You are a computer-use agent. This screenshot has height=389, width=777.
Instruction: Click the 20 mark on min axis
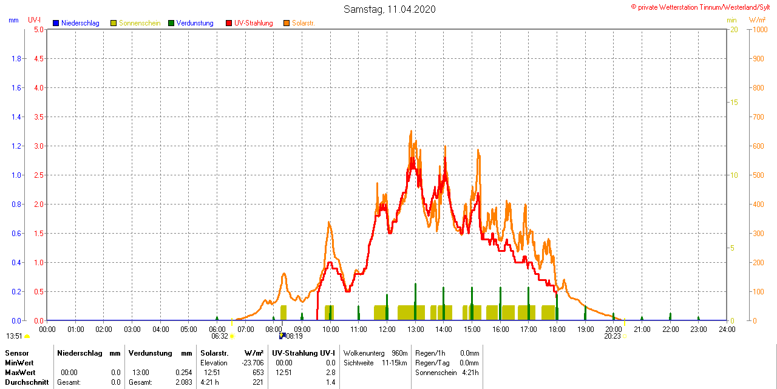pyautogui.click(x=734, y=30)
